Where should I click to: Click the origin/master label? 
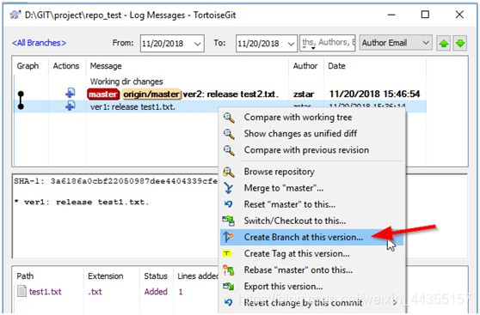[x=151, y=94]
